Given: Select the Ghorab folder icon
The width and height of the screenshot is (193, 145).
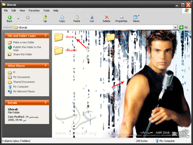Looking at the screenshot, I should click(x=59, y=37).
